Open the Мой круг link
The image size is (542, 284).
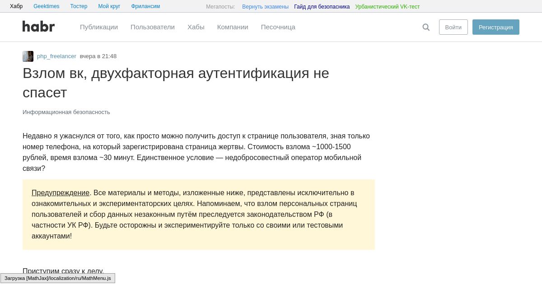[x=109, y=6]
